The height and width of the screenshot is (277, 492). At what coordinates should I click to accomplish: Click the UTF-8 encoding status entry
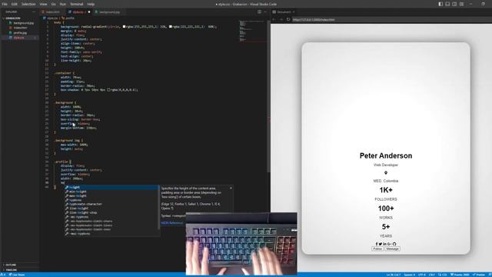(x=422, y=275)
